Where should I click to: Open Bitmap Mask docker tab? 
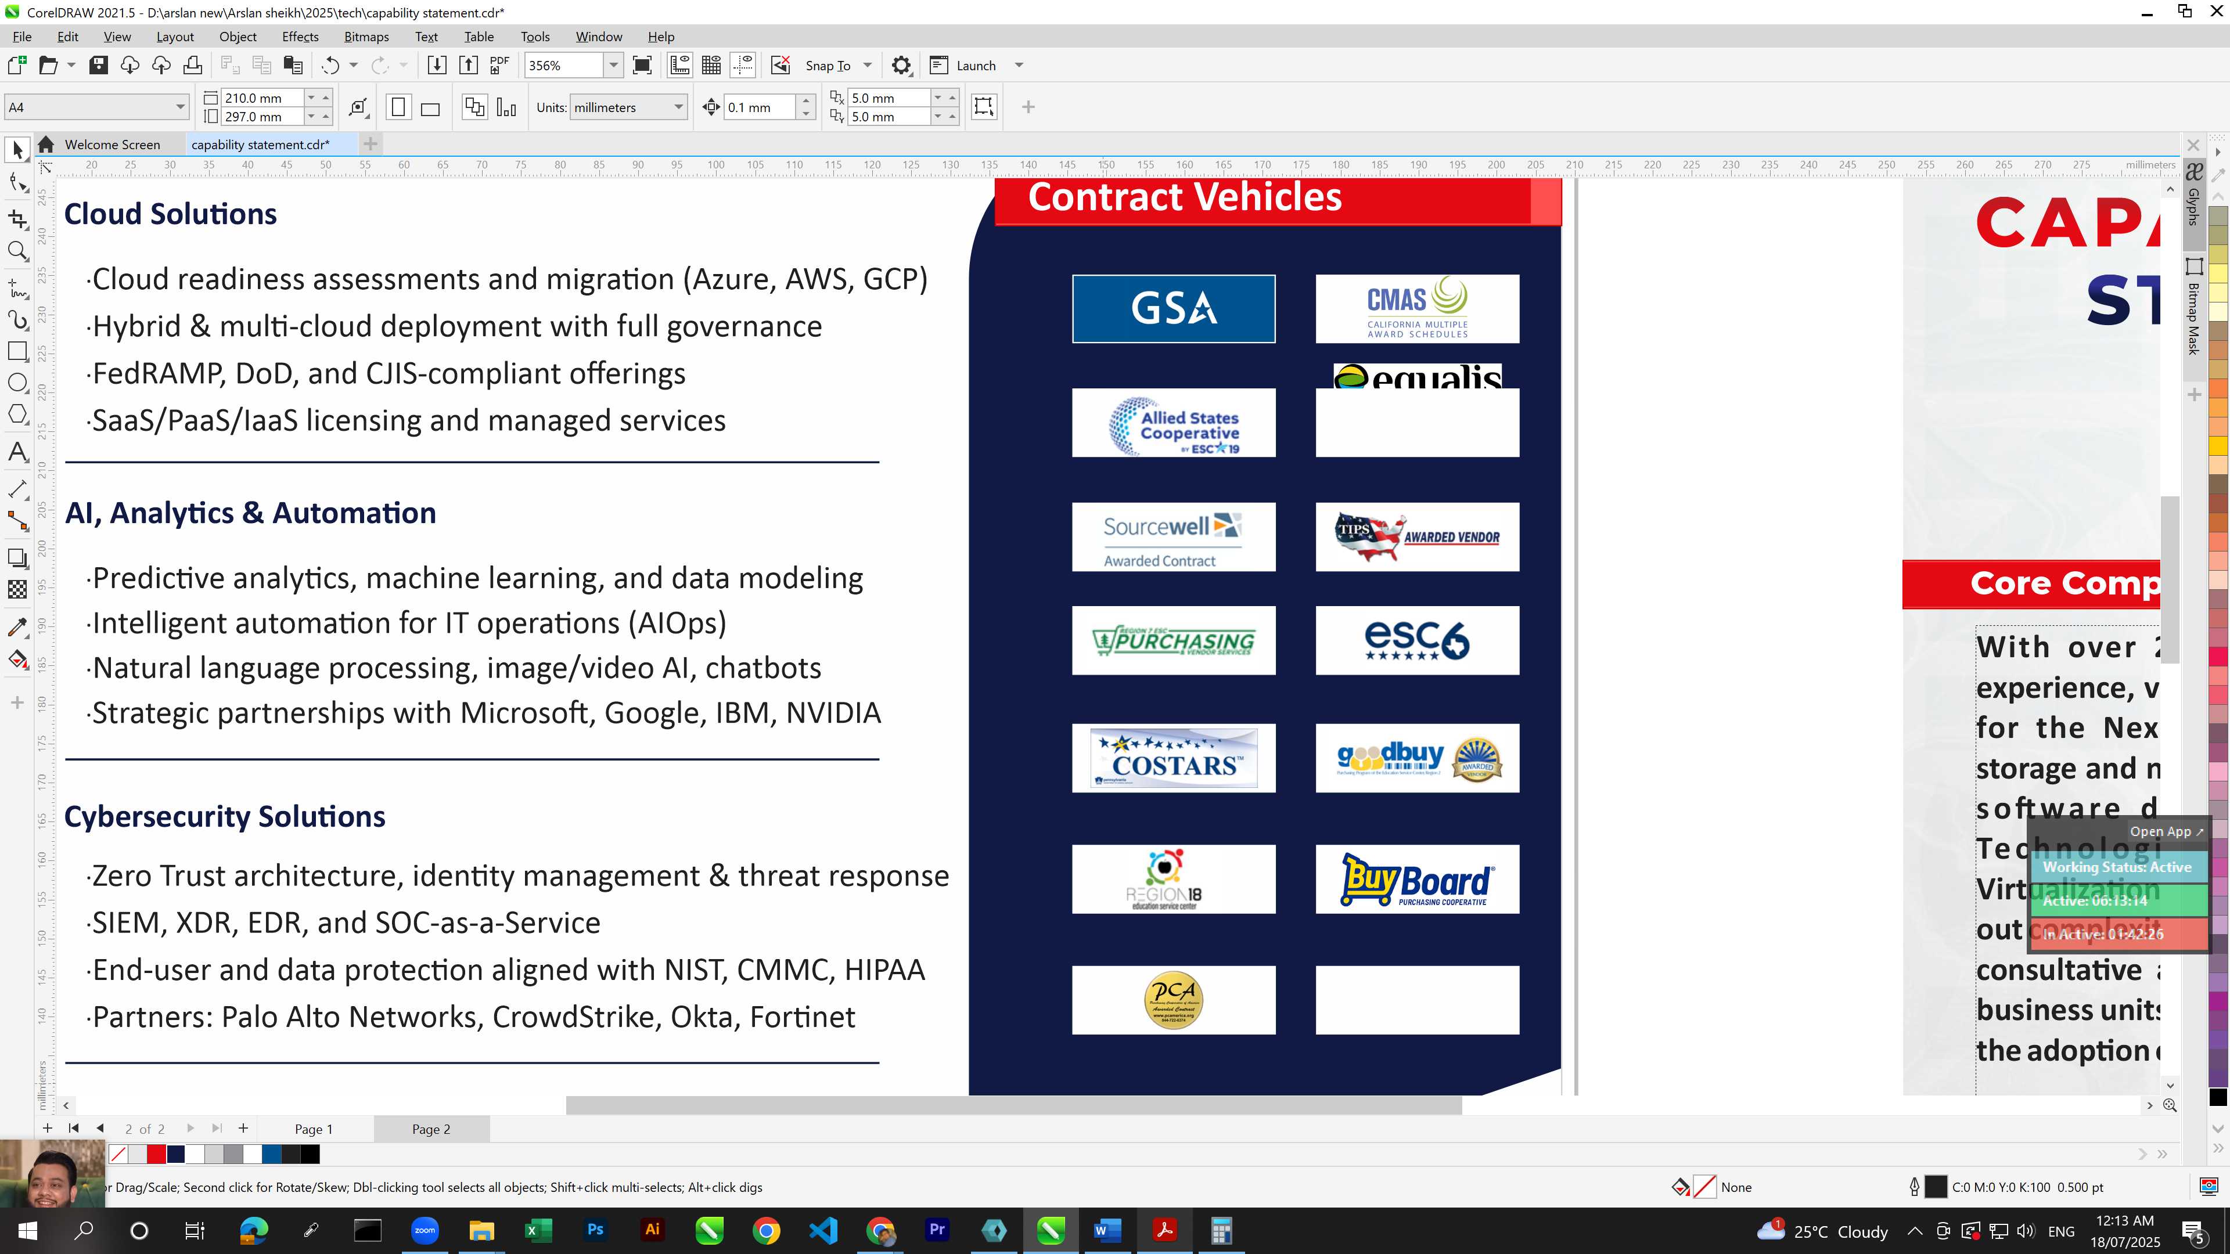tap(2193, 308)
